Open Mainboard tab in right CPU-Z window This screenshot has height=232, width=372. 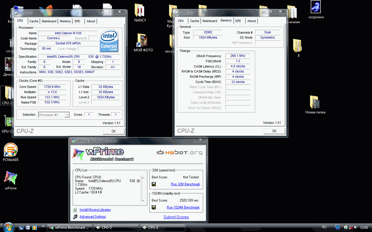(210, 21)
